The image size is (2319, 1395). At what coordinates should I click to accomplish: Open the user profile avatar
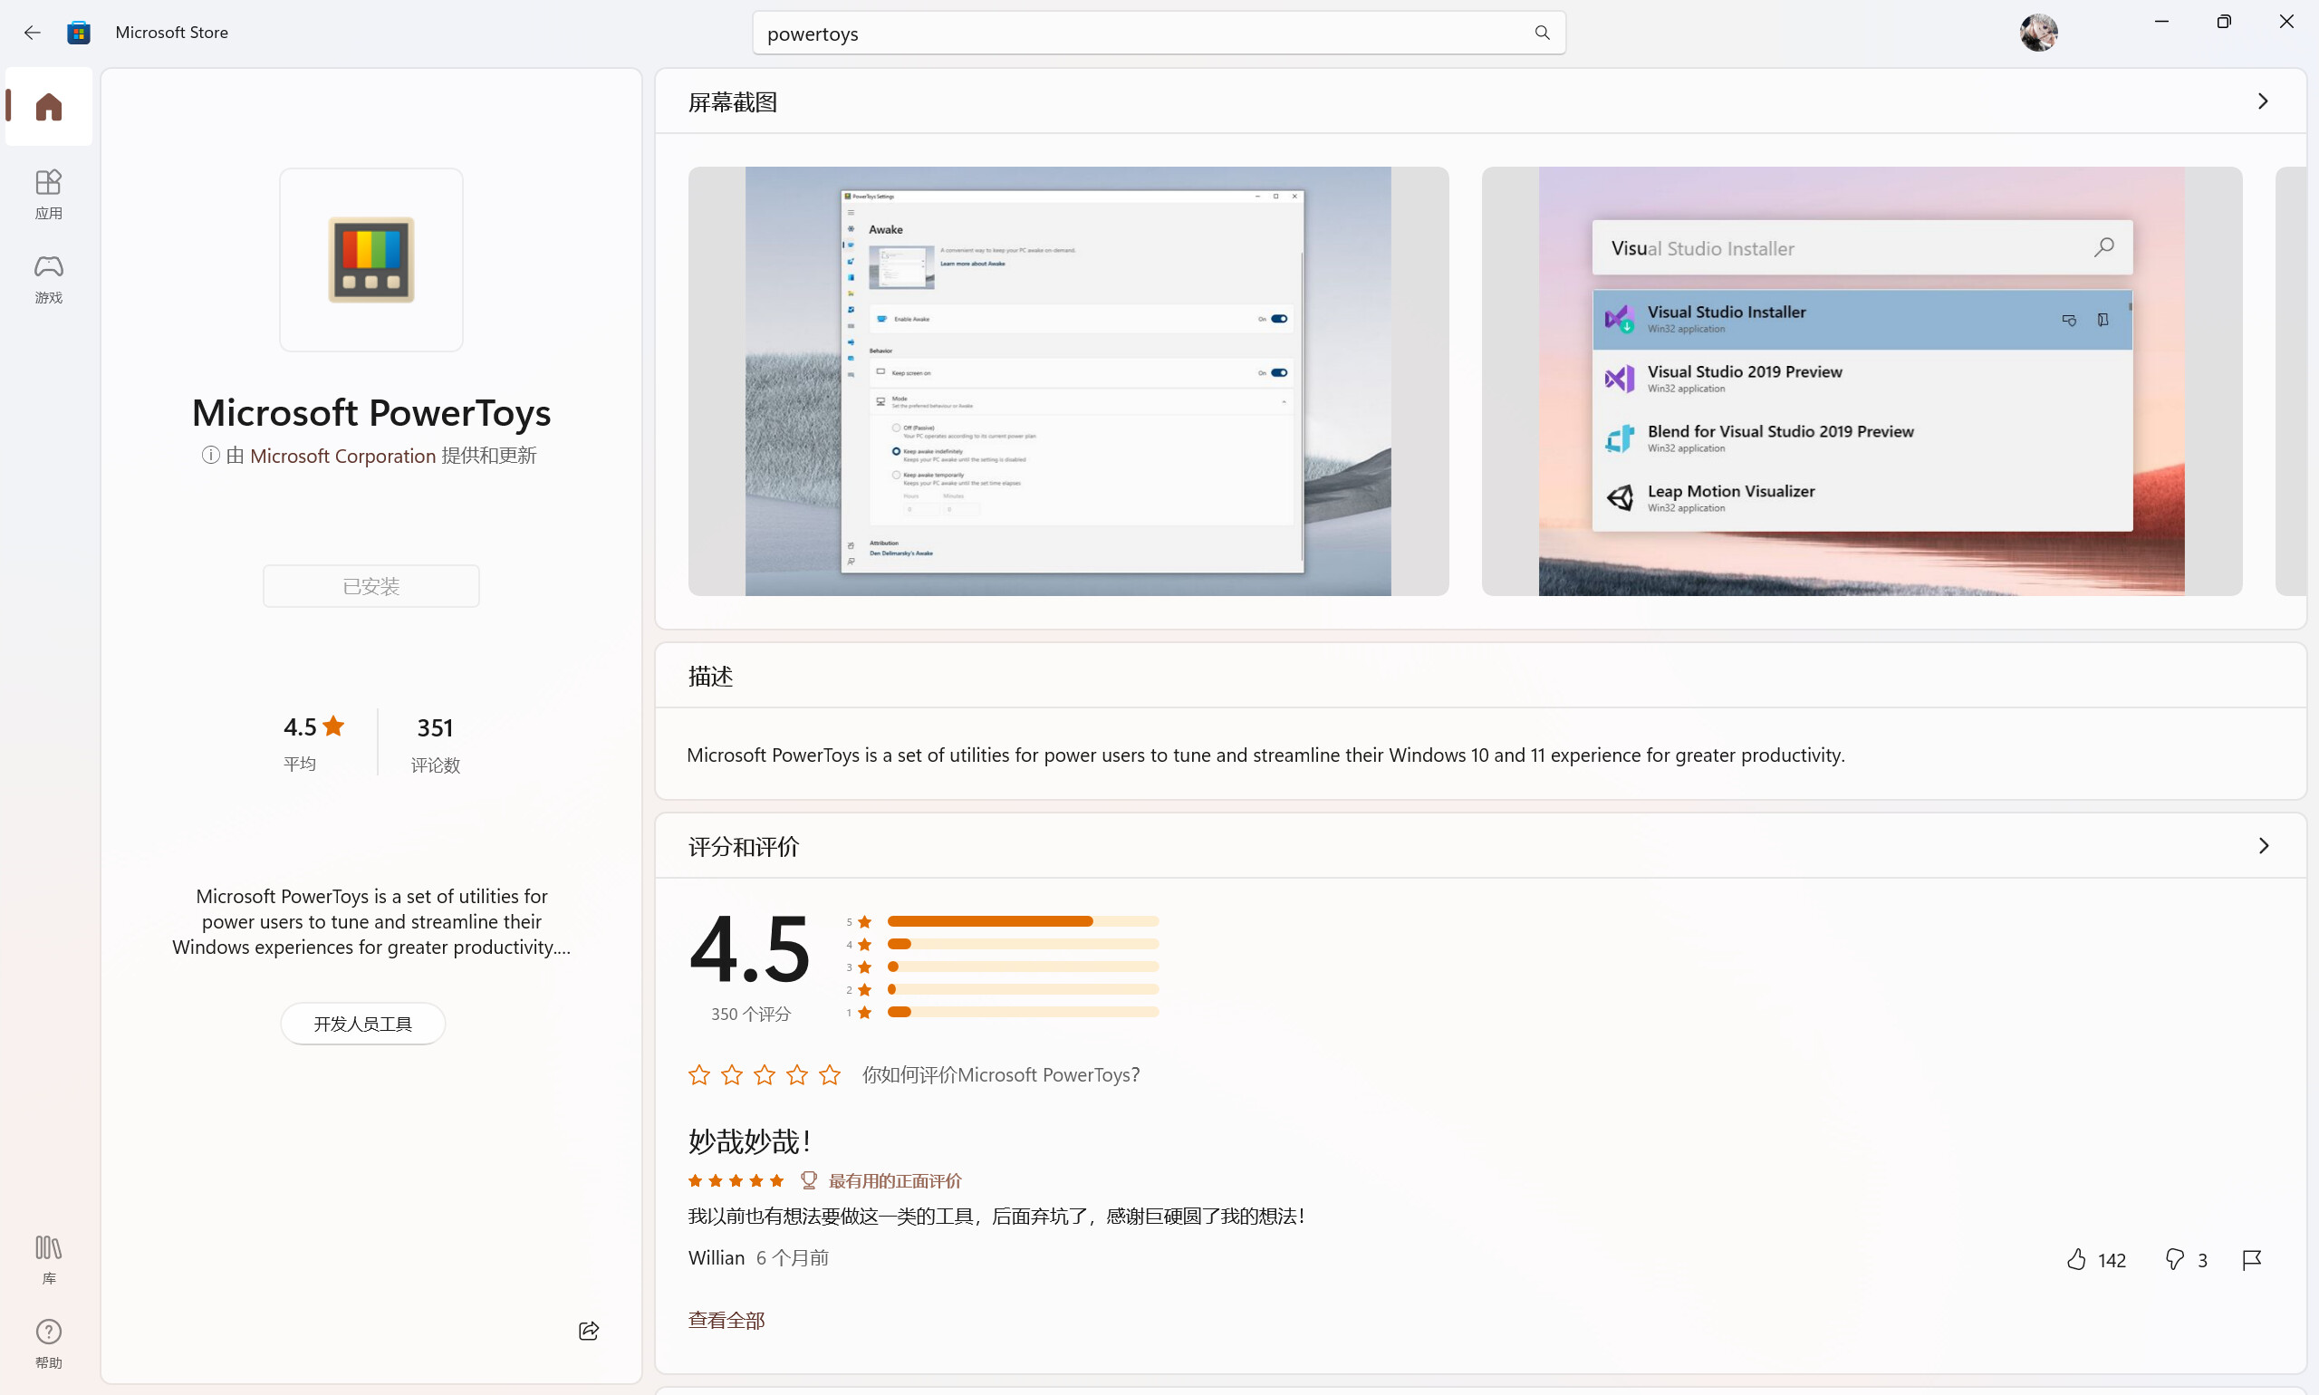pyautogui.click(x=2038, y=33)
